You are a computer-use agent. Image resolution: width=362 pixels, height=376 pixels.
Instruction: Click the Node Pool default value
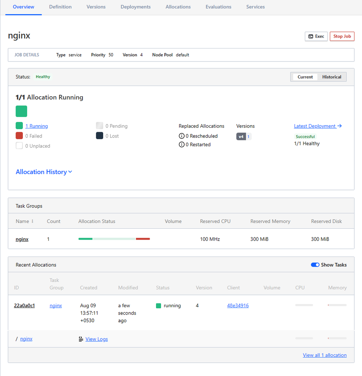coord(182,55)
